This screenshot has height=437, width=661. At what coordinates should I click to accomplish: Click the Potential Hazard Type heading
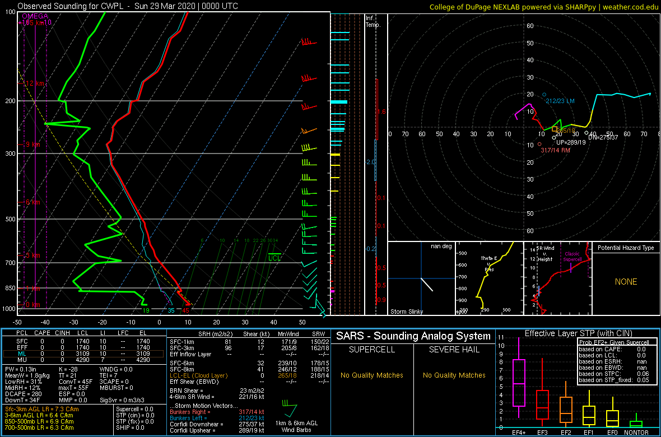[x=626, y=248]
